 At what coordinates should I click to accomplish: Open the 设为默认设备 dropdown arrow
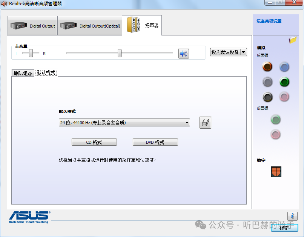tap(243, 53)
